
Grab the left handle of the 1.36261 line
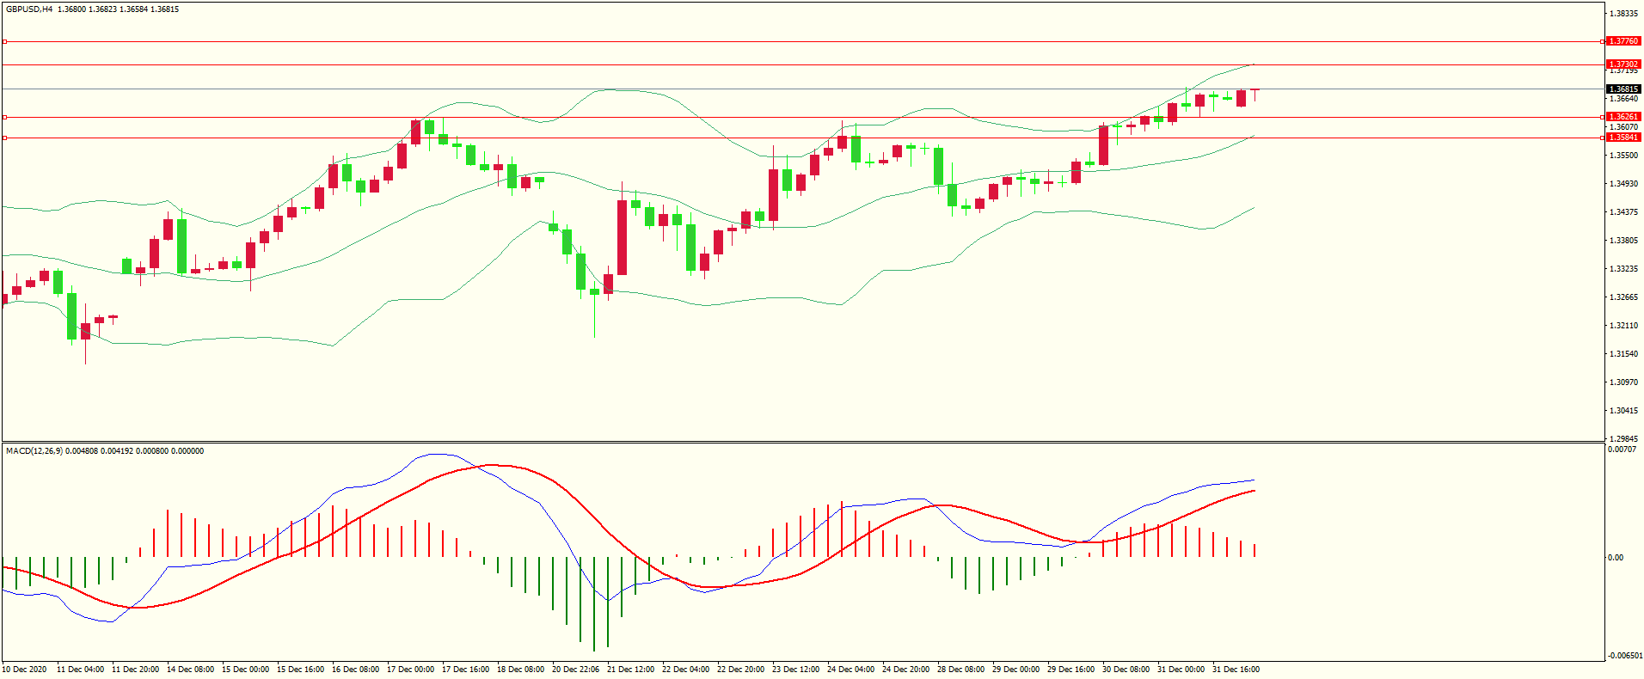(x=4, y=117)
